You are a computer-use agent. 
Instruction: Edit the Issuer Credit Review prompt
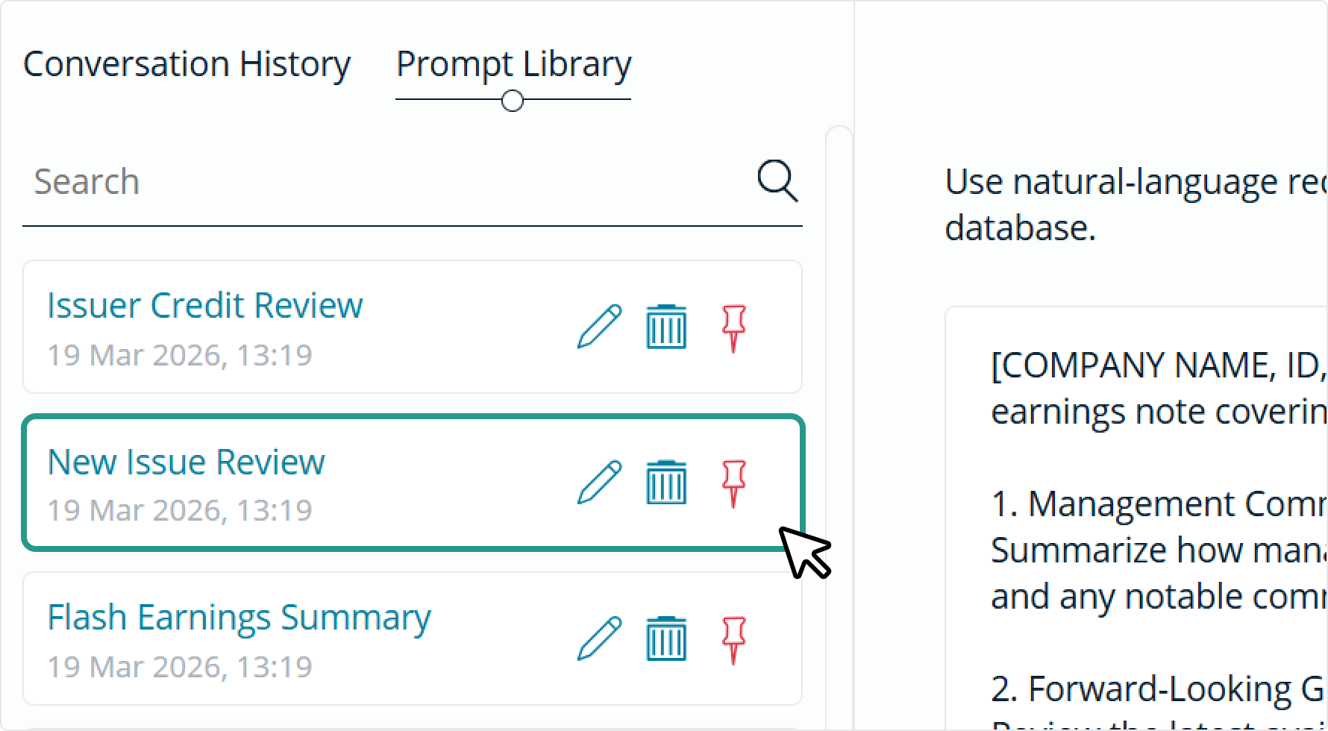tap(601, 326)
